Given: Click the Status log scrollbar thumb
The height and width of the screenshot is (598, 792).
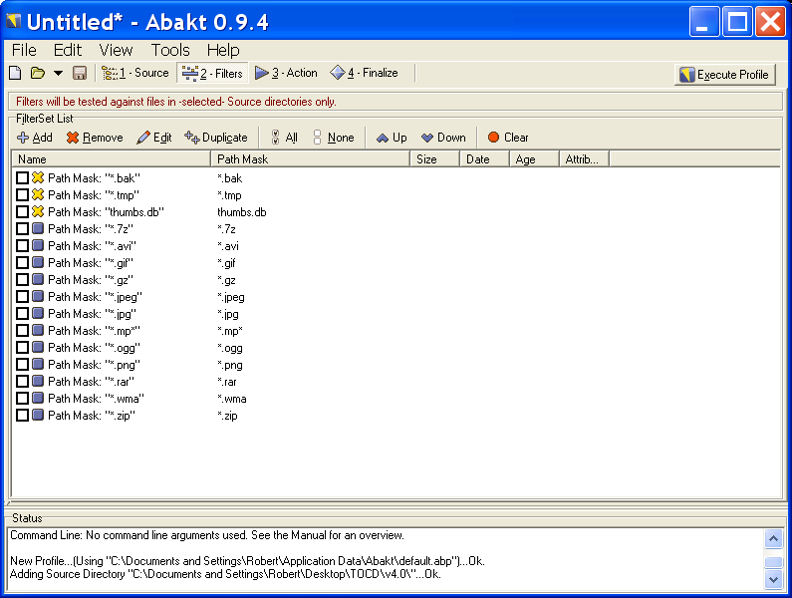Looking at the screenshot, I should 773,562.
